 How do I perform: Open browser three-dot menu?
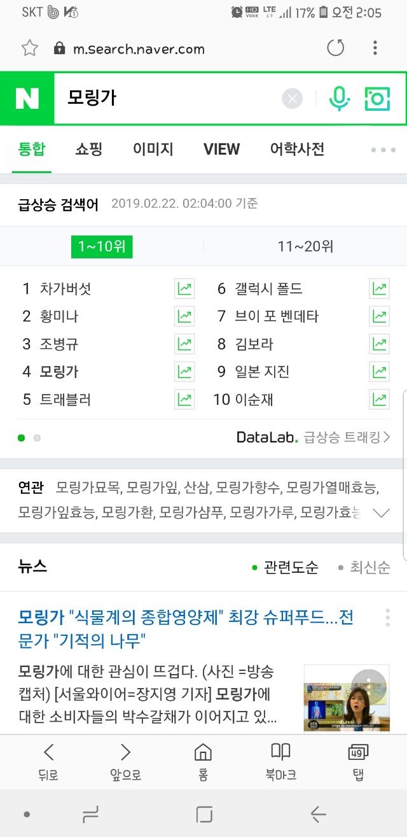tap(375, 48)
